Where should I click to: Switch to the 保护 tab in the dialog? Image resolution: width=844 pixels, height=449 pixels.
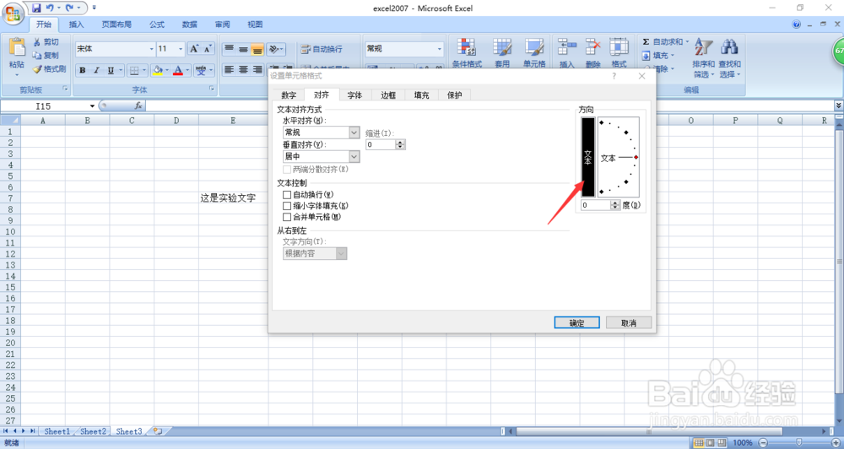[x=455, y=95]
